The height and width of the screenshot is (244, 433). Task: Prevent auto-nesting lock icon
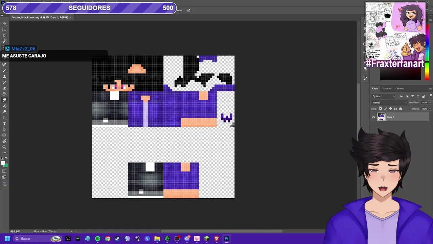[395, 109]
